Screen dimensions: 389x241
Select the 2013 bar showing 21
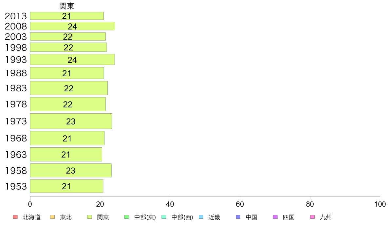point(67,16)
